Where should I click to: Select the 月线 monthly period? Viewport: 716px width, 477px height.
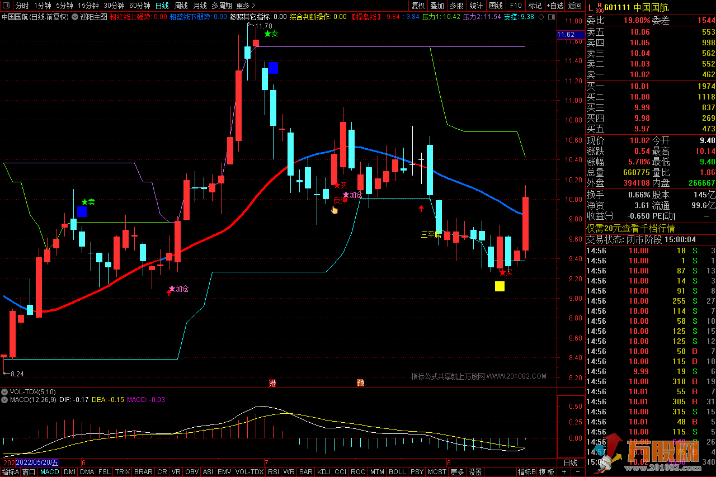pyautogui.click(x=200, y=6)
